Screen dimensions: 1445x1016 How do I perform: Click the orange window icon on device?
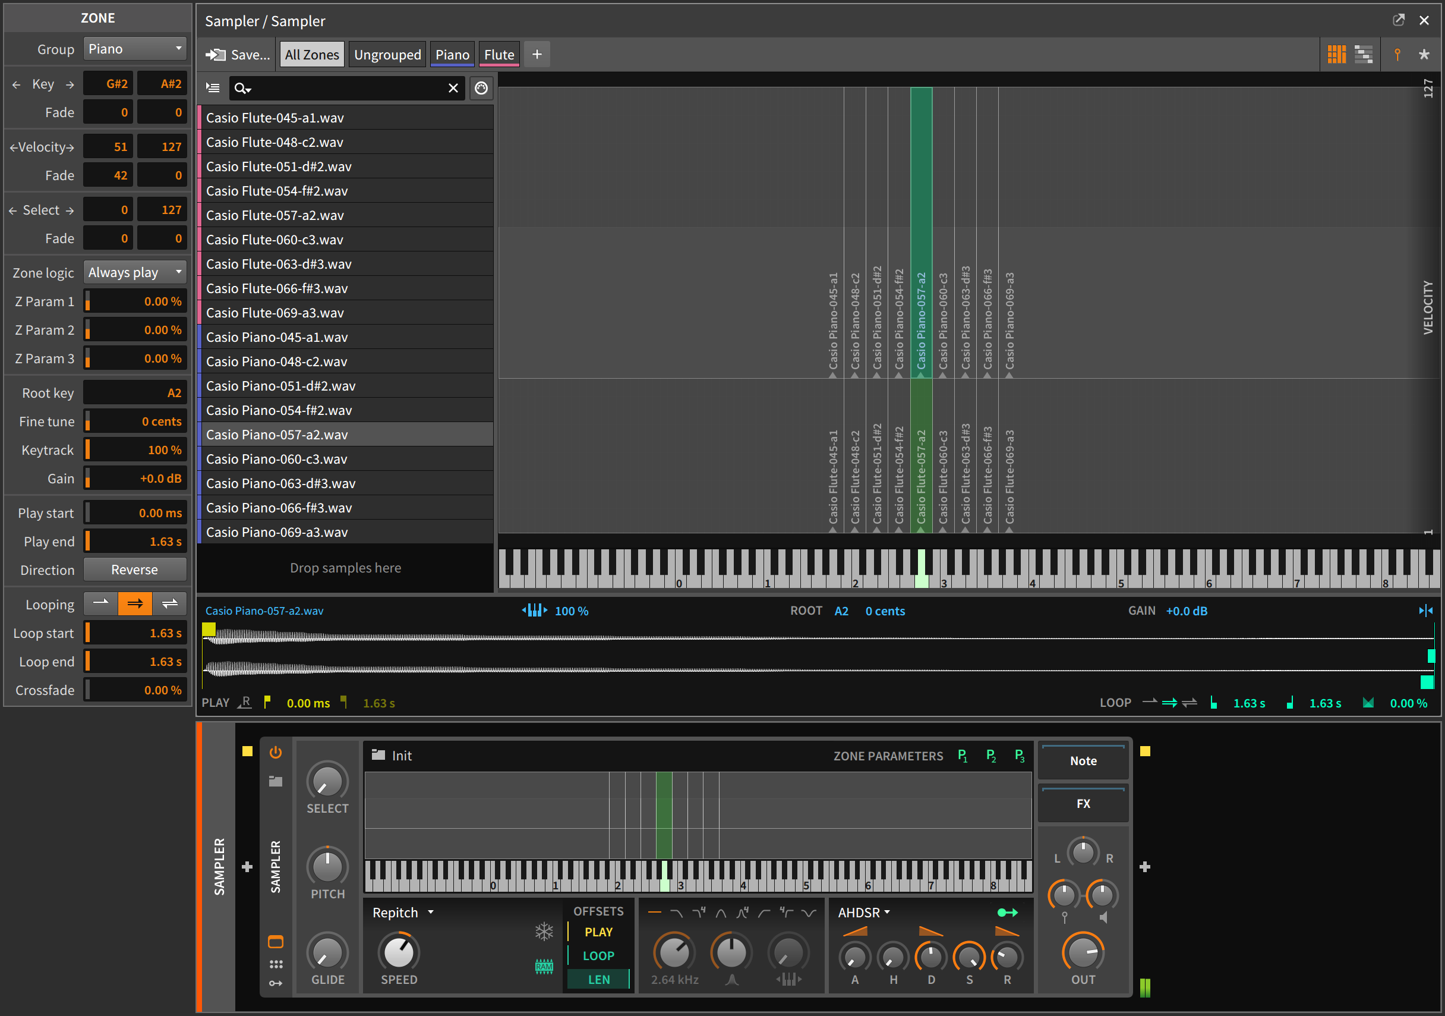tap(276, 942)
